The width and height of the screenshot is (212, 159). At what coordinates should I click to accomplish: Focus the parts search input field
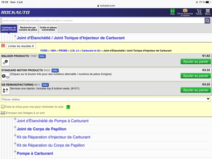[x=103, y=21]
